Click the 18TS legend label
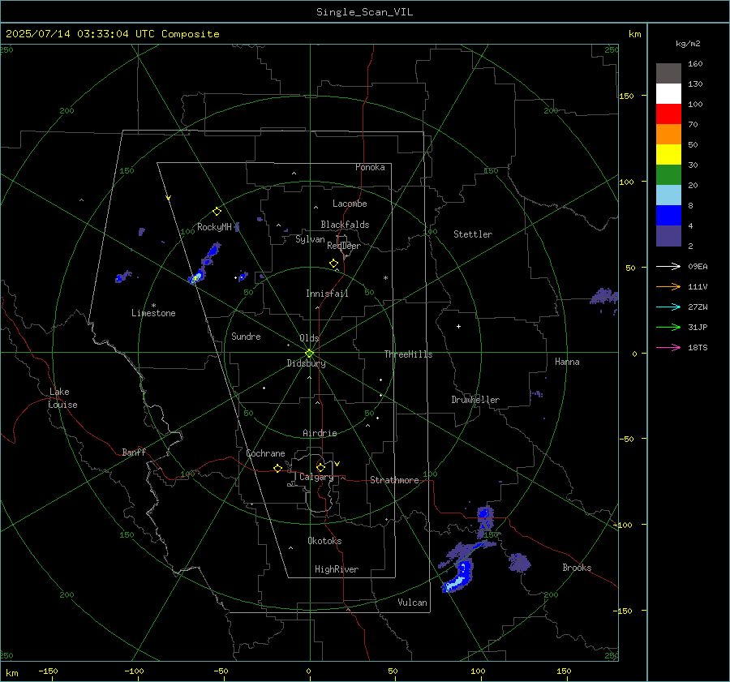 [x=698, y=348]
